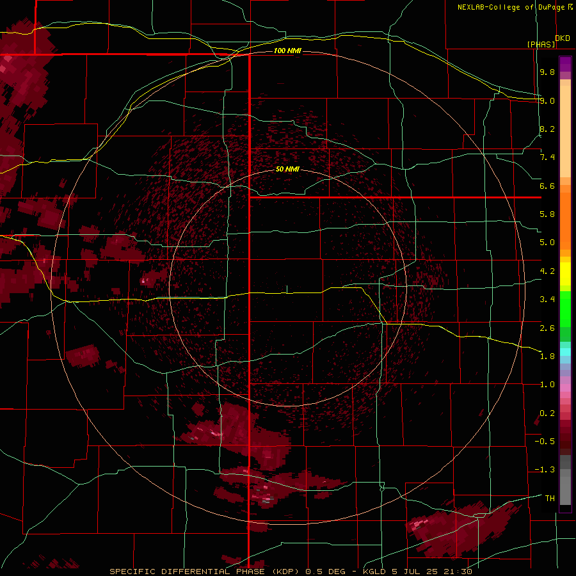Click the KGLD radar site center marker
The image size is (576, 576).
tap(287, 289)
